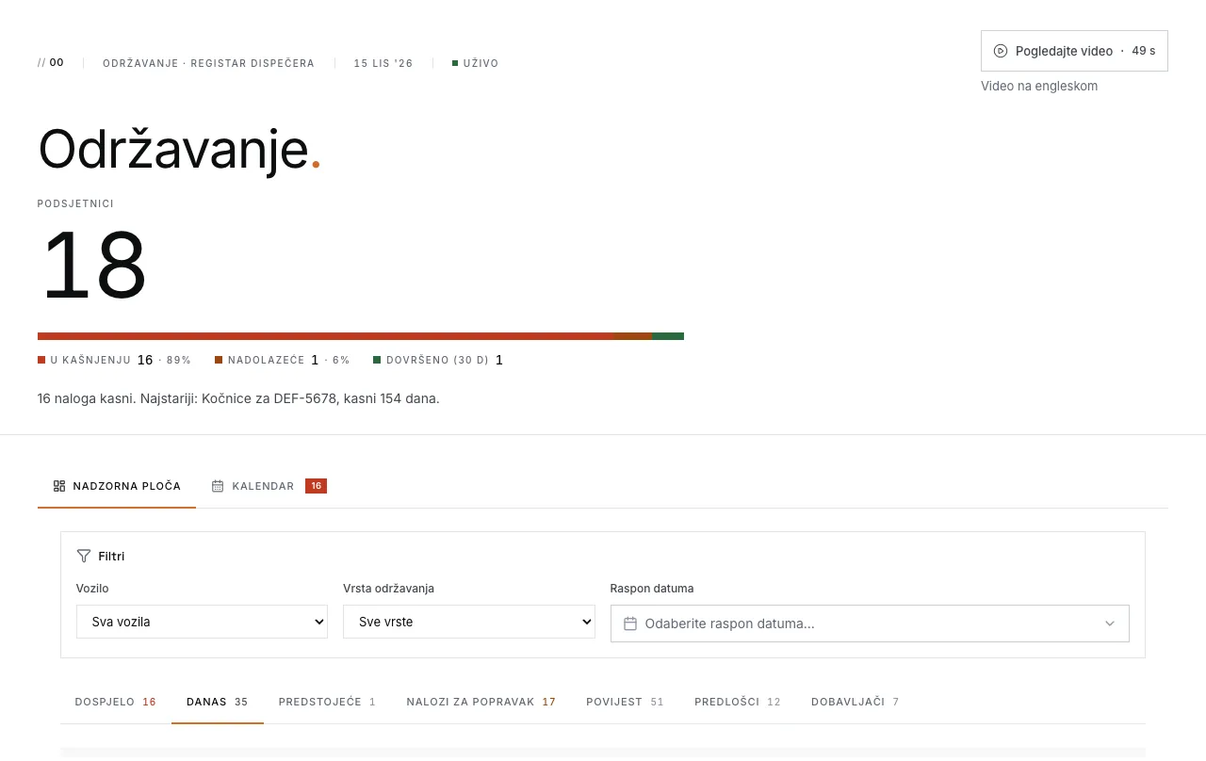Viewport: 1206px width, 761px height.
Task: Click the chevron arrow in date range field
Action: (1110, 623)
